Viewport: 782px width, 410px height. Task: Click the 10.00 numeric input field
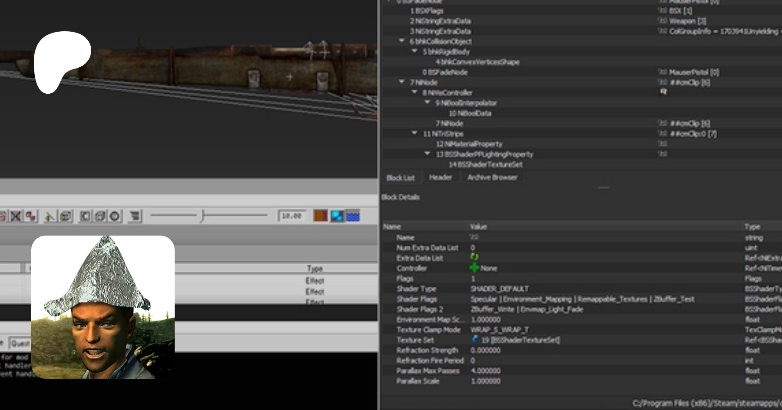point(292,216)
